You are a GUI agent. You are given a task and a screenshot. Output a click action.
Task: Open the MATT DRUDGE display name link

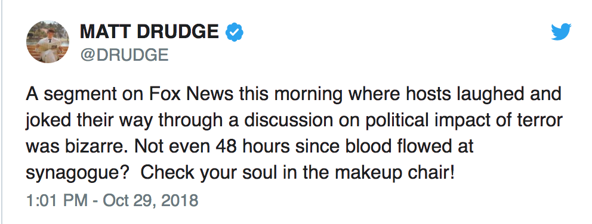coord(149,32)
